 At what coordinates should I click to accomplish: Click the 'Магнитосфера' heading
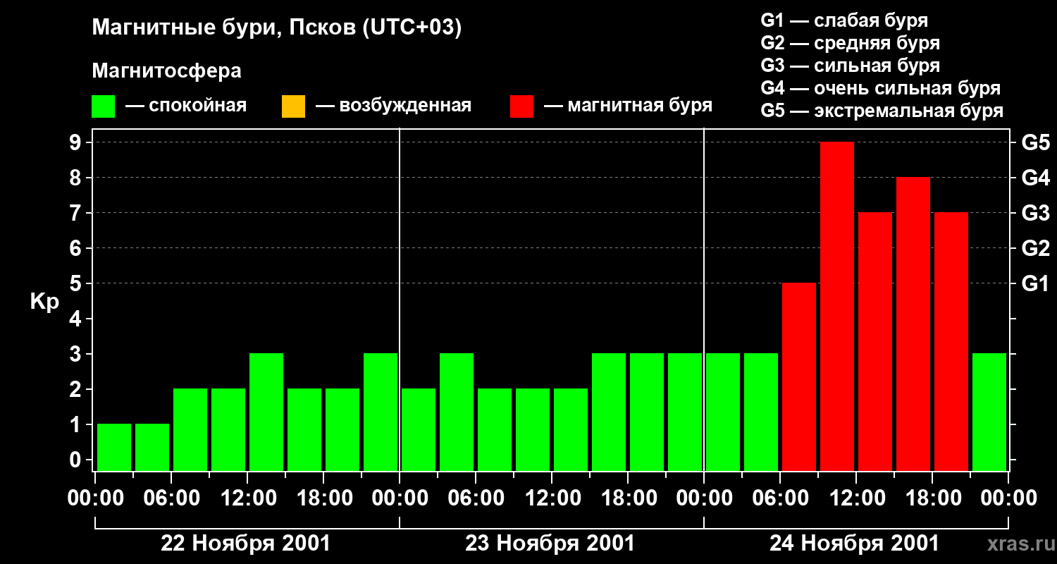[166, 71]
